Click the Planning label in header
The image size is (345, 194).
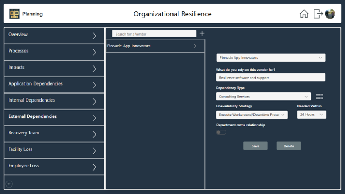click(32, 14)
